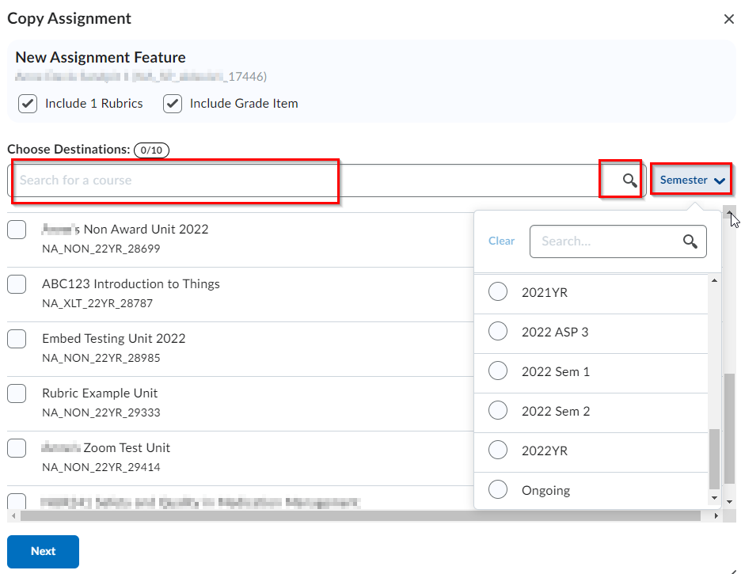Click the course list left scroll arrow
Viewport: 741px width, 574px height.
coord(13,515)
